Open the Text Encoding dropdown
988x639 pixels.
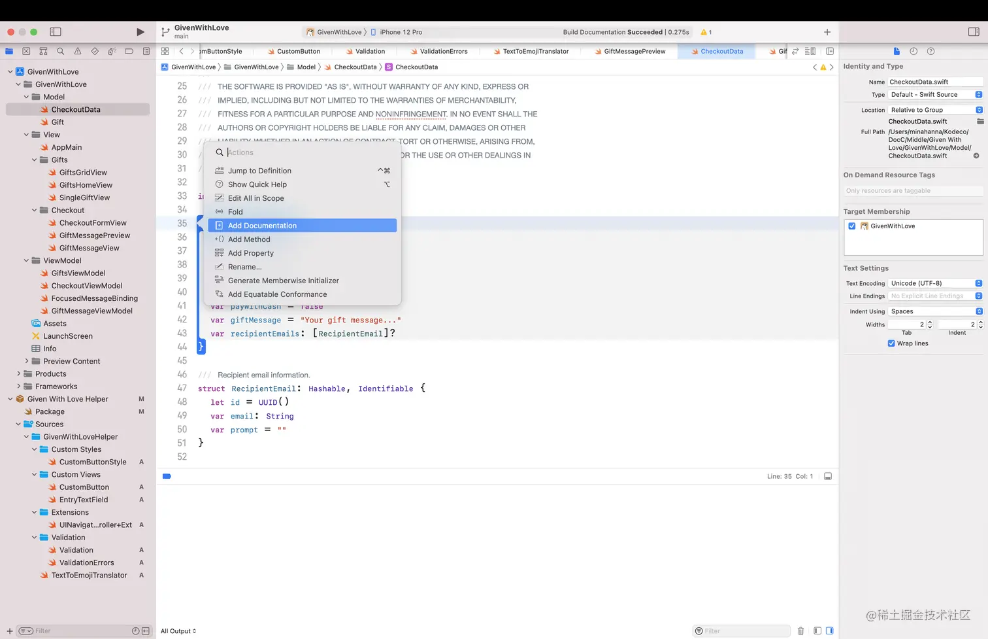point(935,283)
